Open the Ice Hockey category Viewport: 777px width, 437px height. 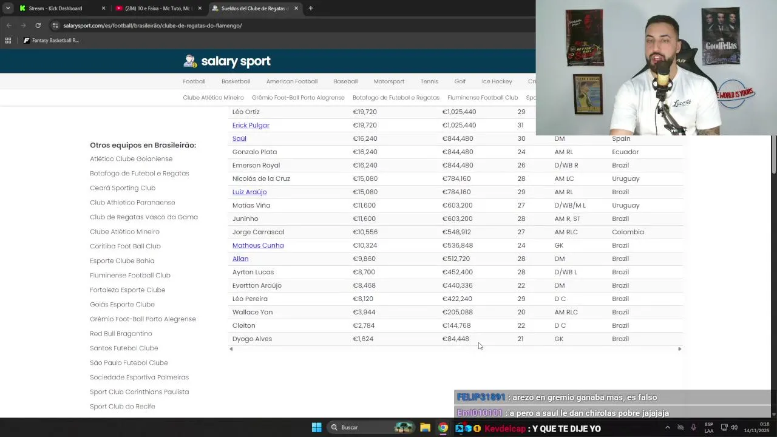pyautogui.click(x=497, y=81)
